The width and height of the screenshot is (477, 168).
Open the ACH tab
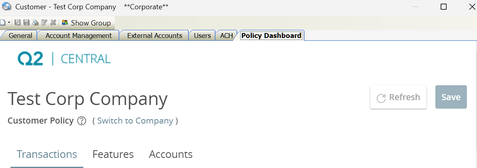pos(226,36)
